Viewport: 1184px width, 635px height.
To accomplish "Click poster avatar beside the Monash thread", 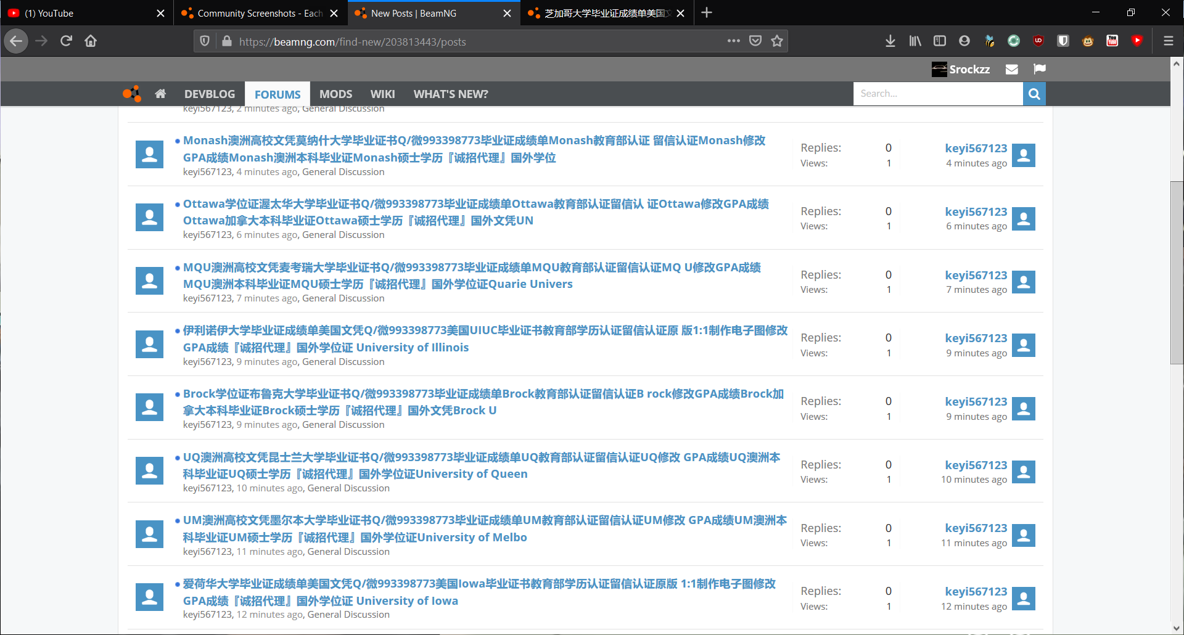I will point(149,154).
